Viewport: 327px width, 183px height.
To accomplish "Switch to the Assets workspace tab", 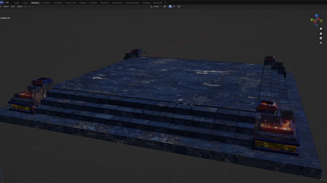I will point(16,3).
